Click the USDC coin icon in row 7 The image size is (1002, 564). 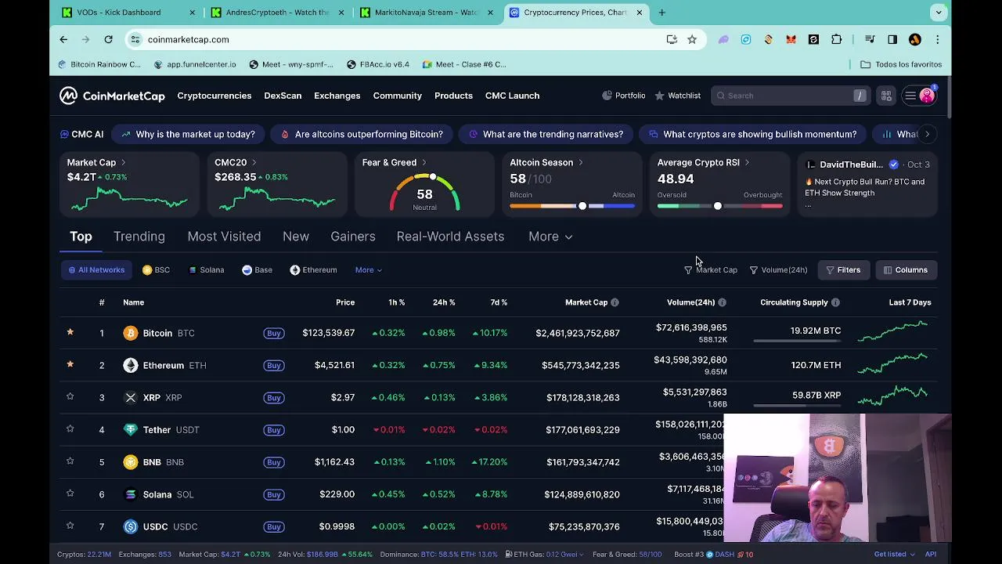point(131,526)
